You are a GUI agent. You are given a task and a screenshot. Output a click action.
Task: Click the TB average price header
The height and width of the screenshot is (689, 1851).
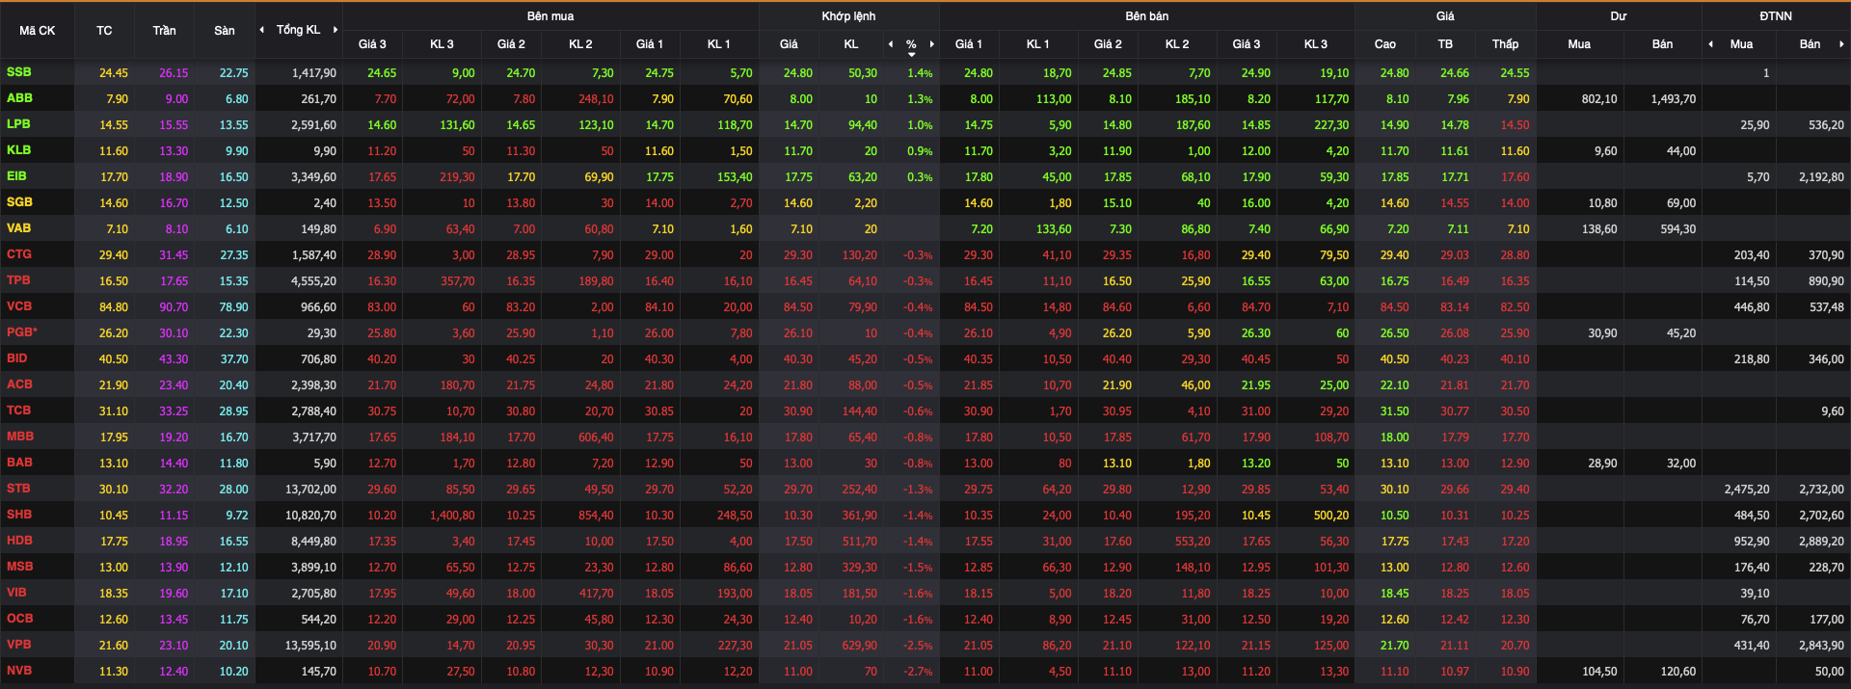coord(1445,44)
